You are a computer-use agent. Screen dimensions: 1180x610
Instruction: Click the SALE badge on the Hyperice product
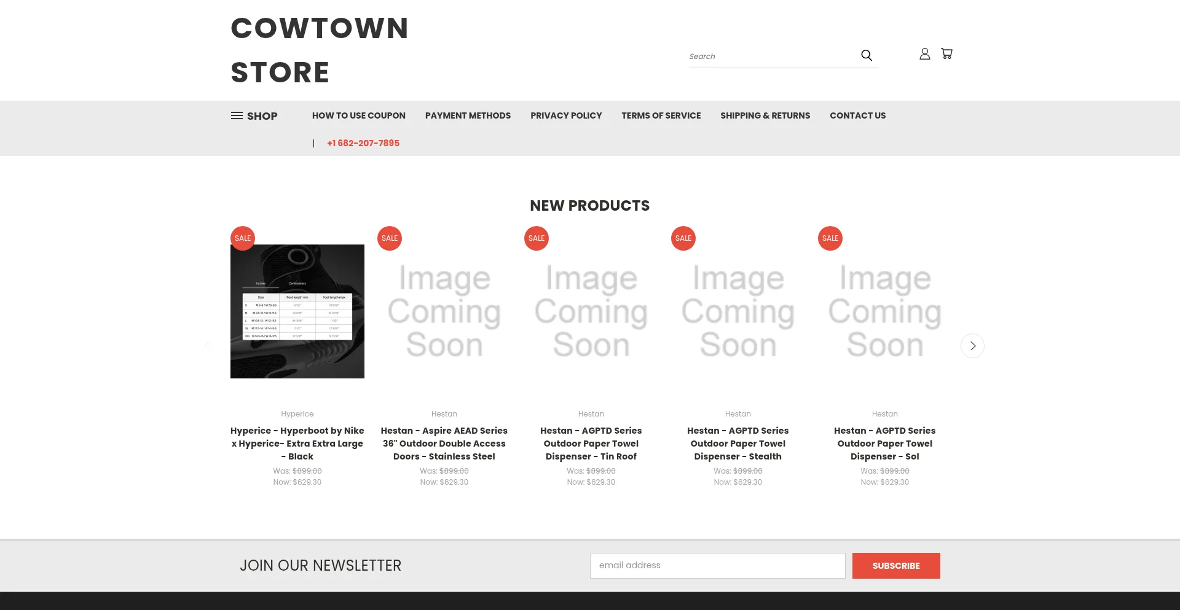[242, 238]
